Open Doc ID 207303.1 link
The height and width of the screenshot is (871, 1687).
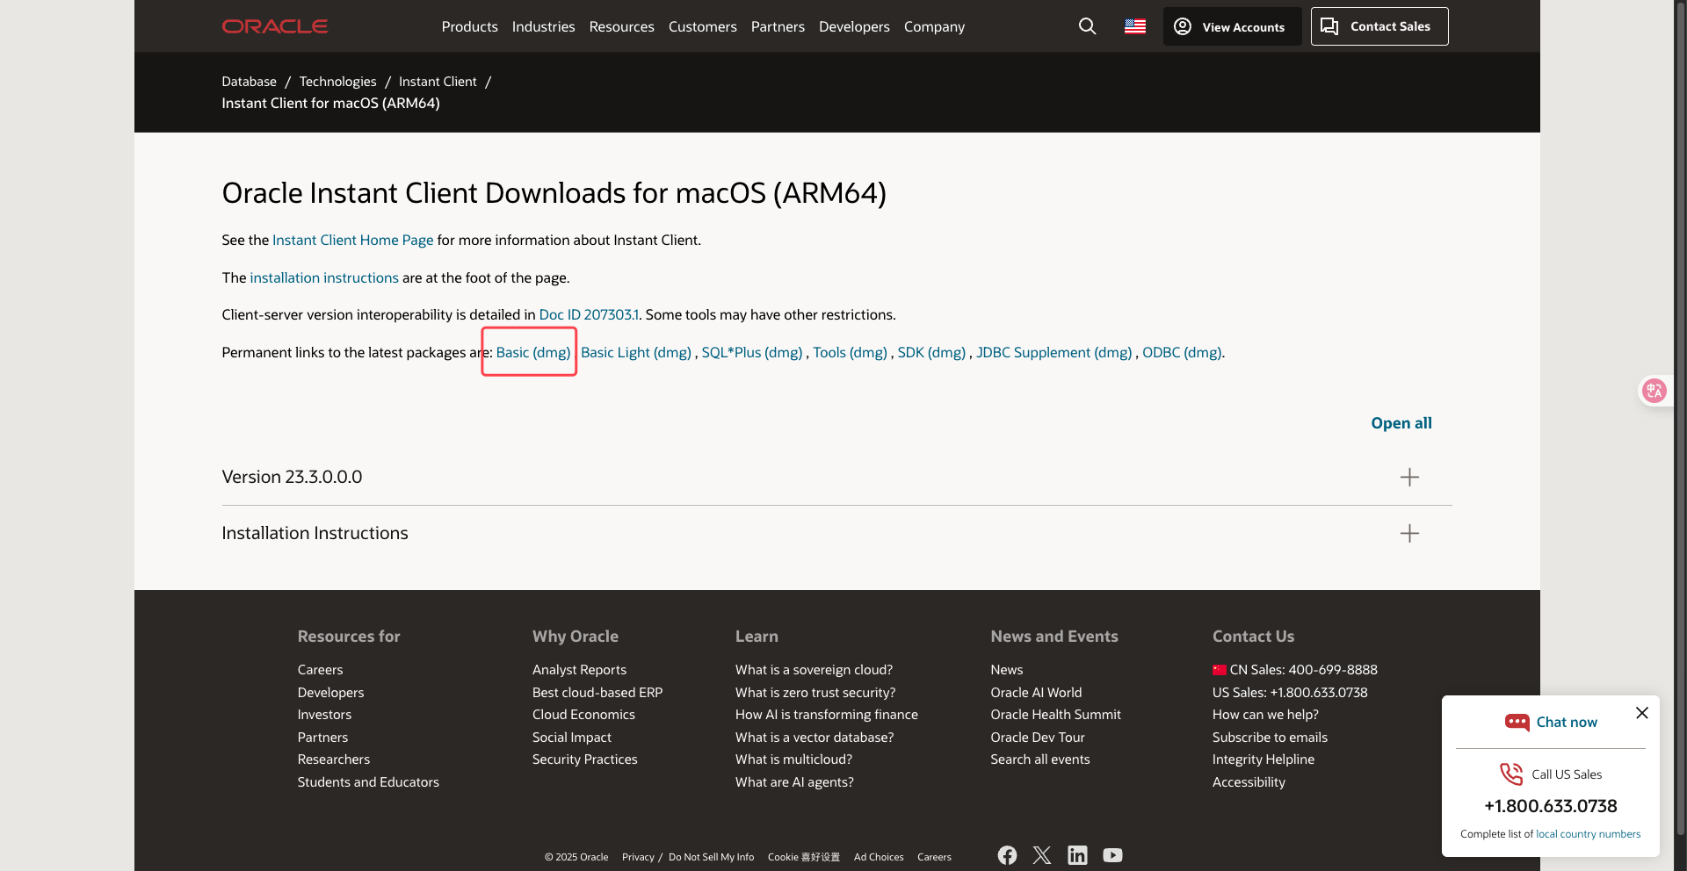tap(589, 315)
